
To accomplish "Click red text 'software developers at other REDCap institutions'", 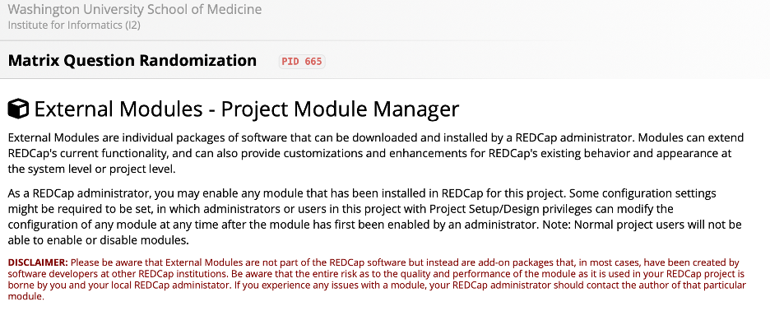I will (96, 273).
